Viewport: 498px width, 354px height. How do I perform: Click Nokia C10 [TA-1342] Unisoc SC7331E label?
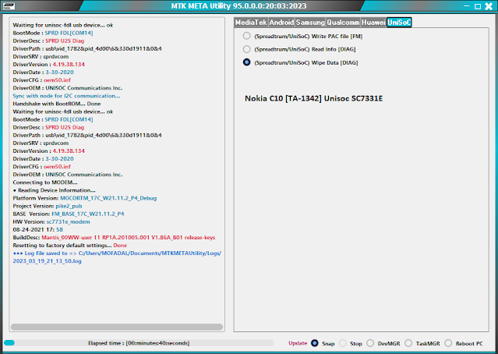click(x=313, y=98)
